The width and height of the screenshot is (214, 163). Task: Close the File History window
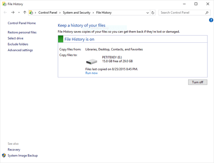[x=208, y=4]
